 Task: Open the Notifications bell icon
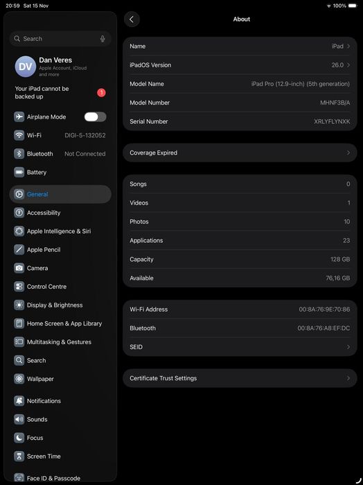pyautogui.click(x=19, y=401)
